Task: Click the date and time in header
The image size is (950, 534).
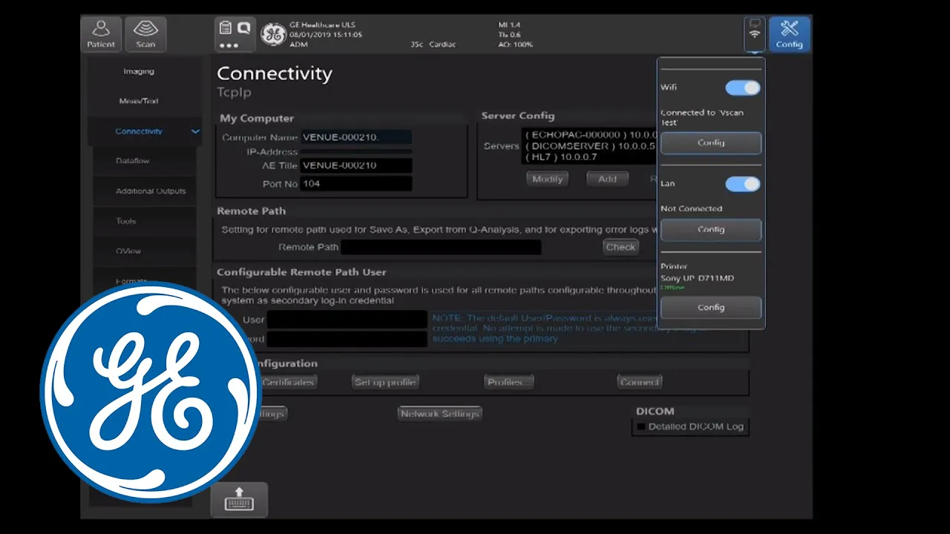Action: tap(326, 35)
